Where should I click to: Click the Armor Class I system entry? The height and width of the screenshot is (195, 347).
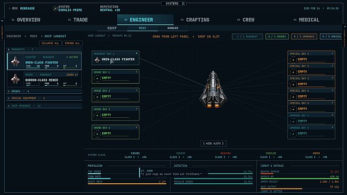click(316, 155)
